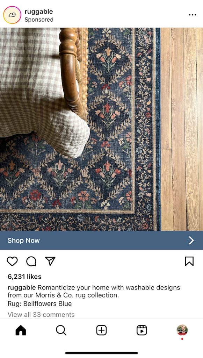Screen dimensions: 203x358
Task: Open the 6,231 likes list
Action: pos(24,277)
